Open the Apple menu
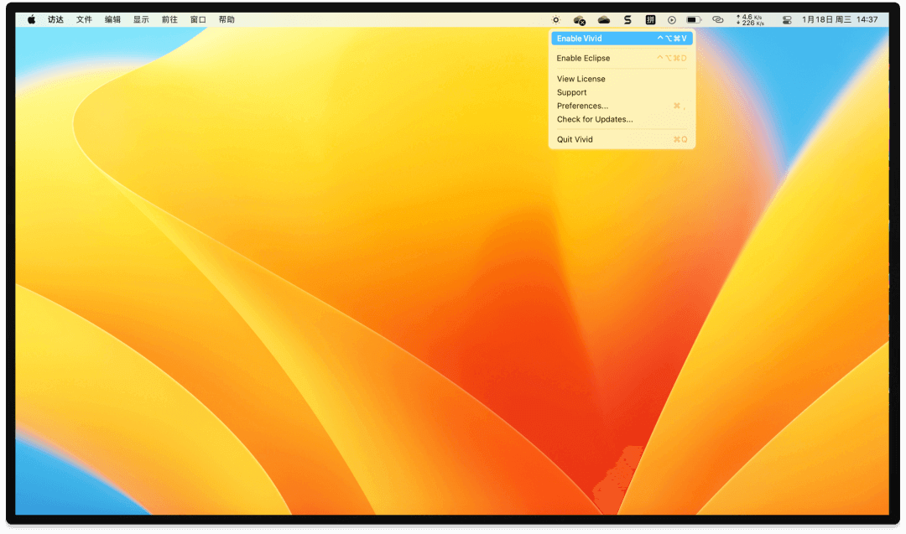This screenshot has height=534, width=906. click(x=32, y=19)
